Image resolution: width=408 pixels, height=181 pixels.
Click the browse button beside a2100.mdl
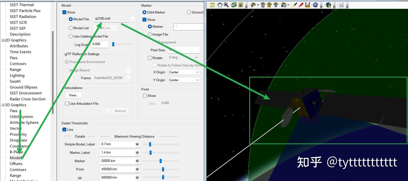[133, 19]
